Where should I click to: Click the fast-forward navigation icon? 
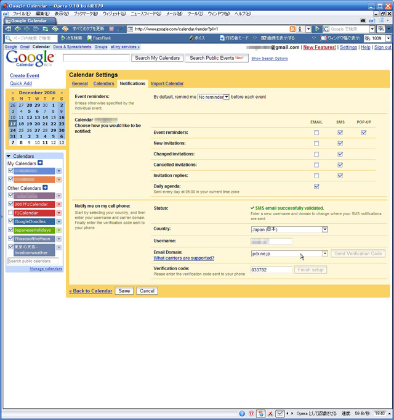36,28
